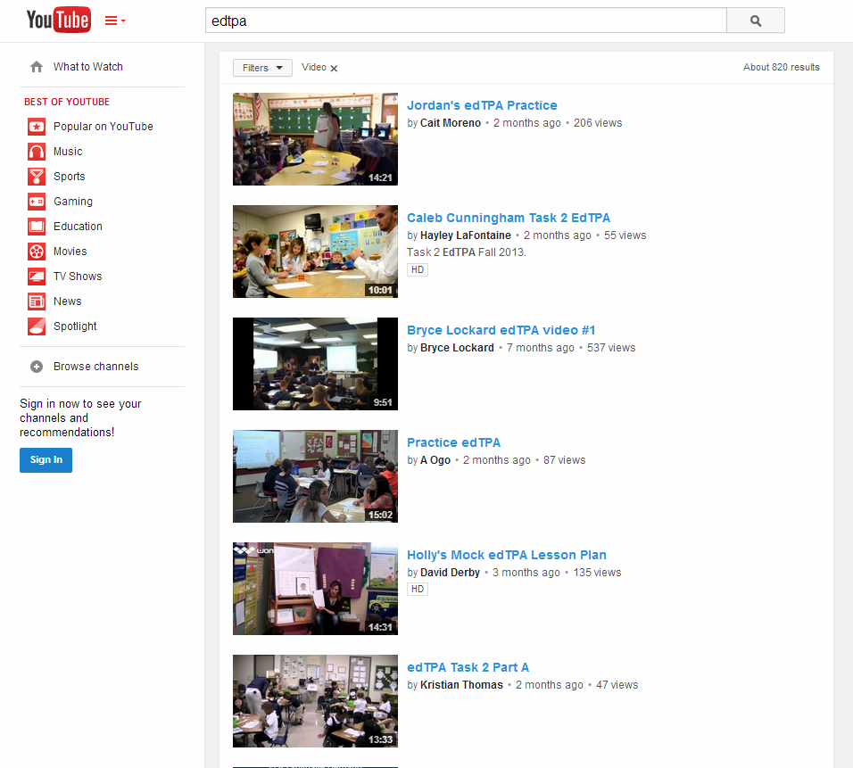Go to the Spotlight category
The width and height of the screenshot is (853, 768).
coord(75,326)
